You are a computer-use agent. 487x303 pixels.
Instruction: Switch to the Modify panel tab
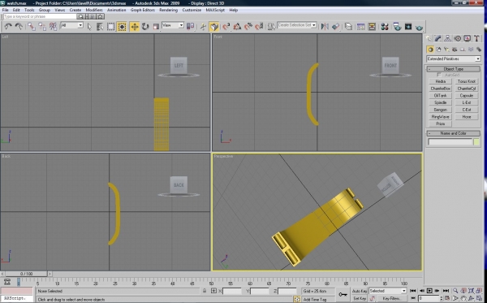pyautogui.click(x=438, y=38)
